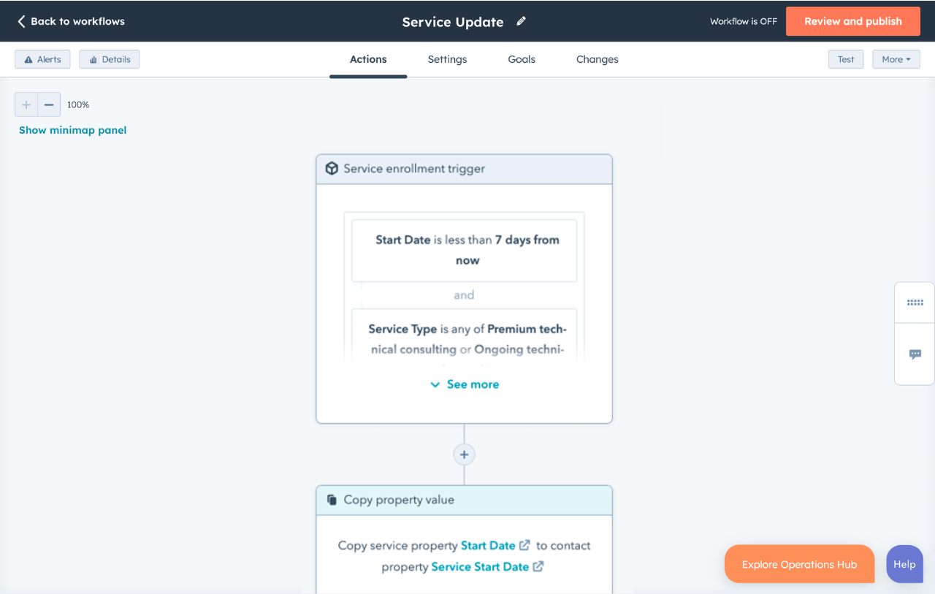This screenshot has height=594, width=935.
Task: Switch to the Actions tab
Action: tap(368, 59)
